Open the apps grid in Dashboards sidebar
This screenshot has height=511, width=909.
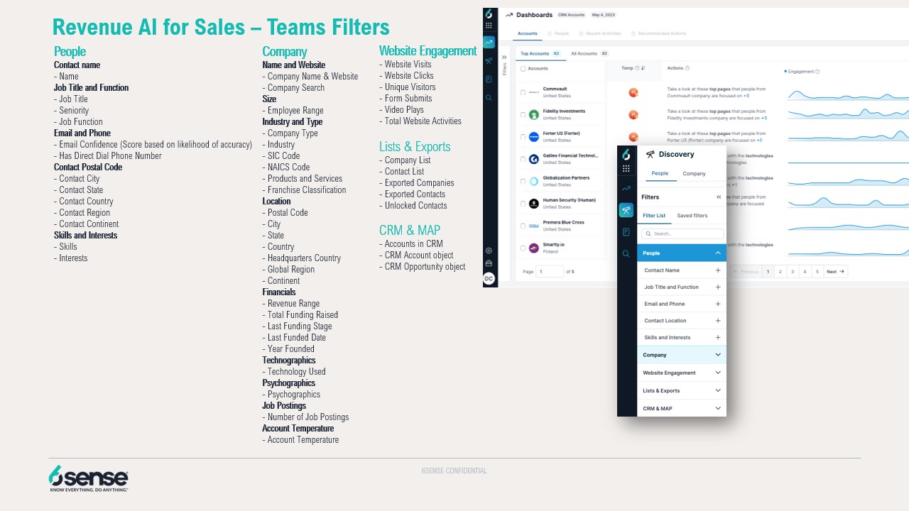coord(489,26)
